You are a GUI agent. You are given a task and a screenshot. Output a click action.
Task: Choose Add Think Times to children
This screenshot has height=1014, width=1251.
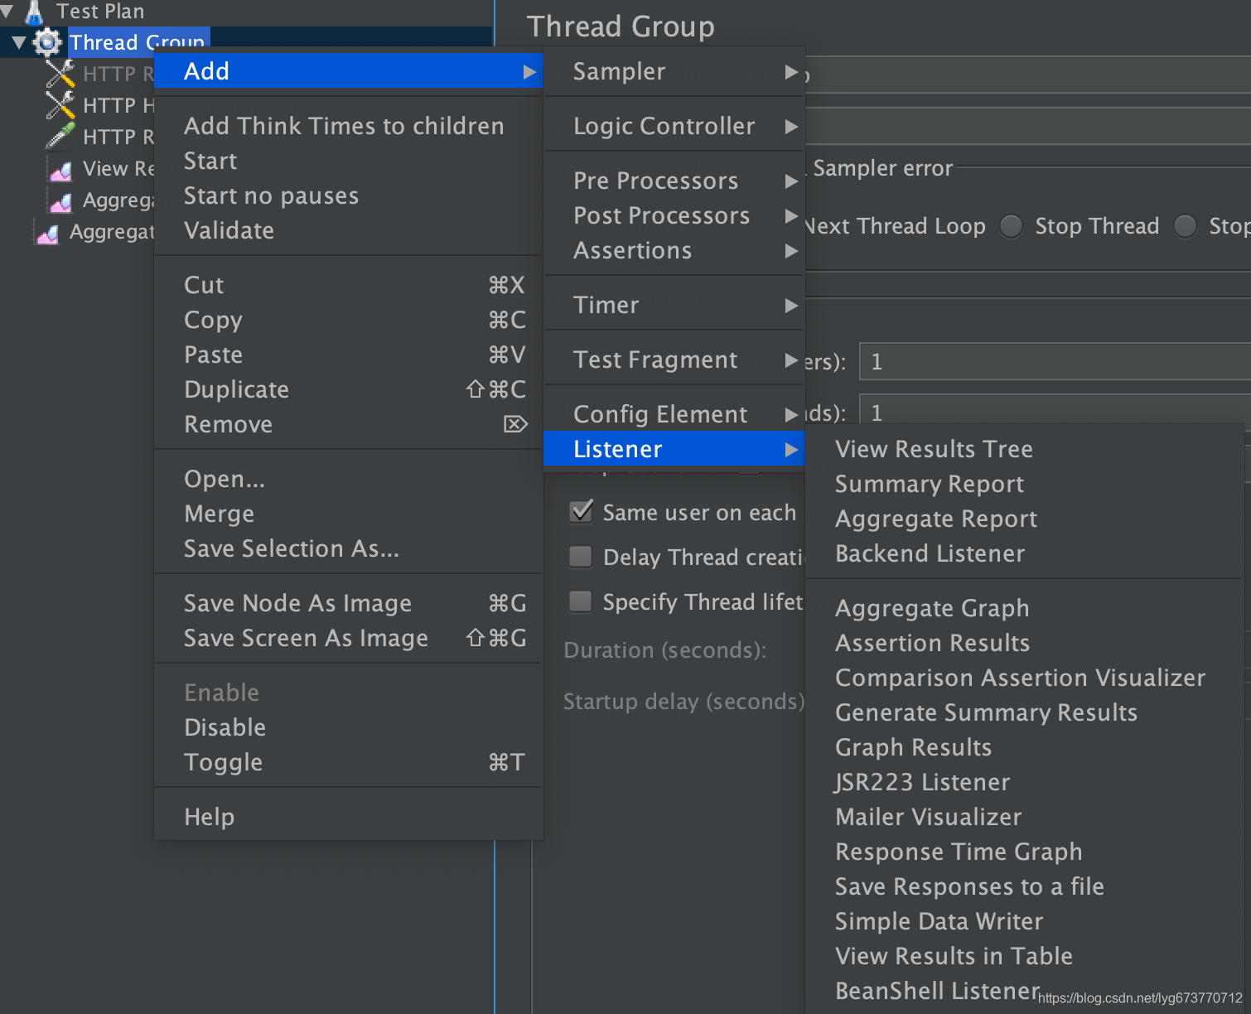coord(348,126)
